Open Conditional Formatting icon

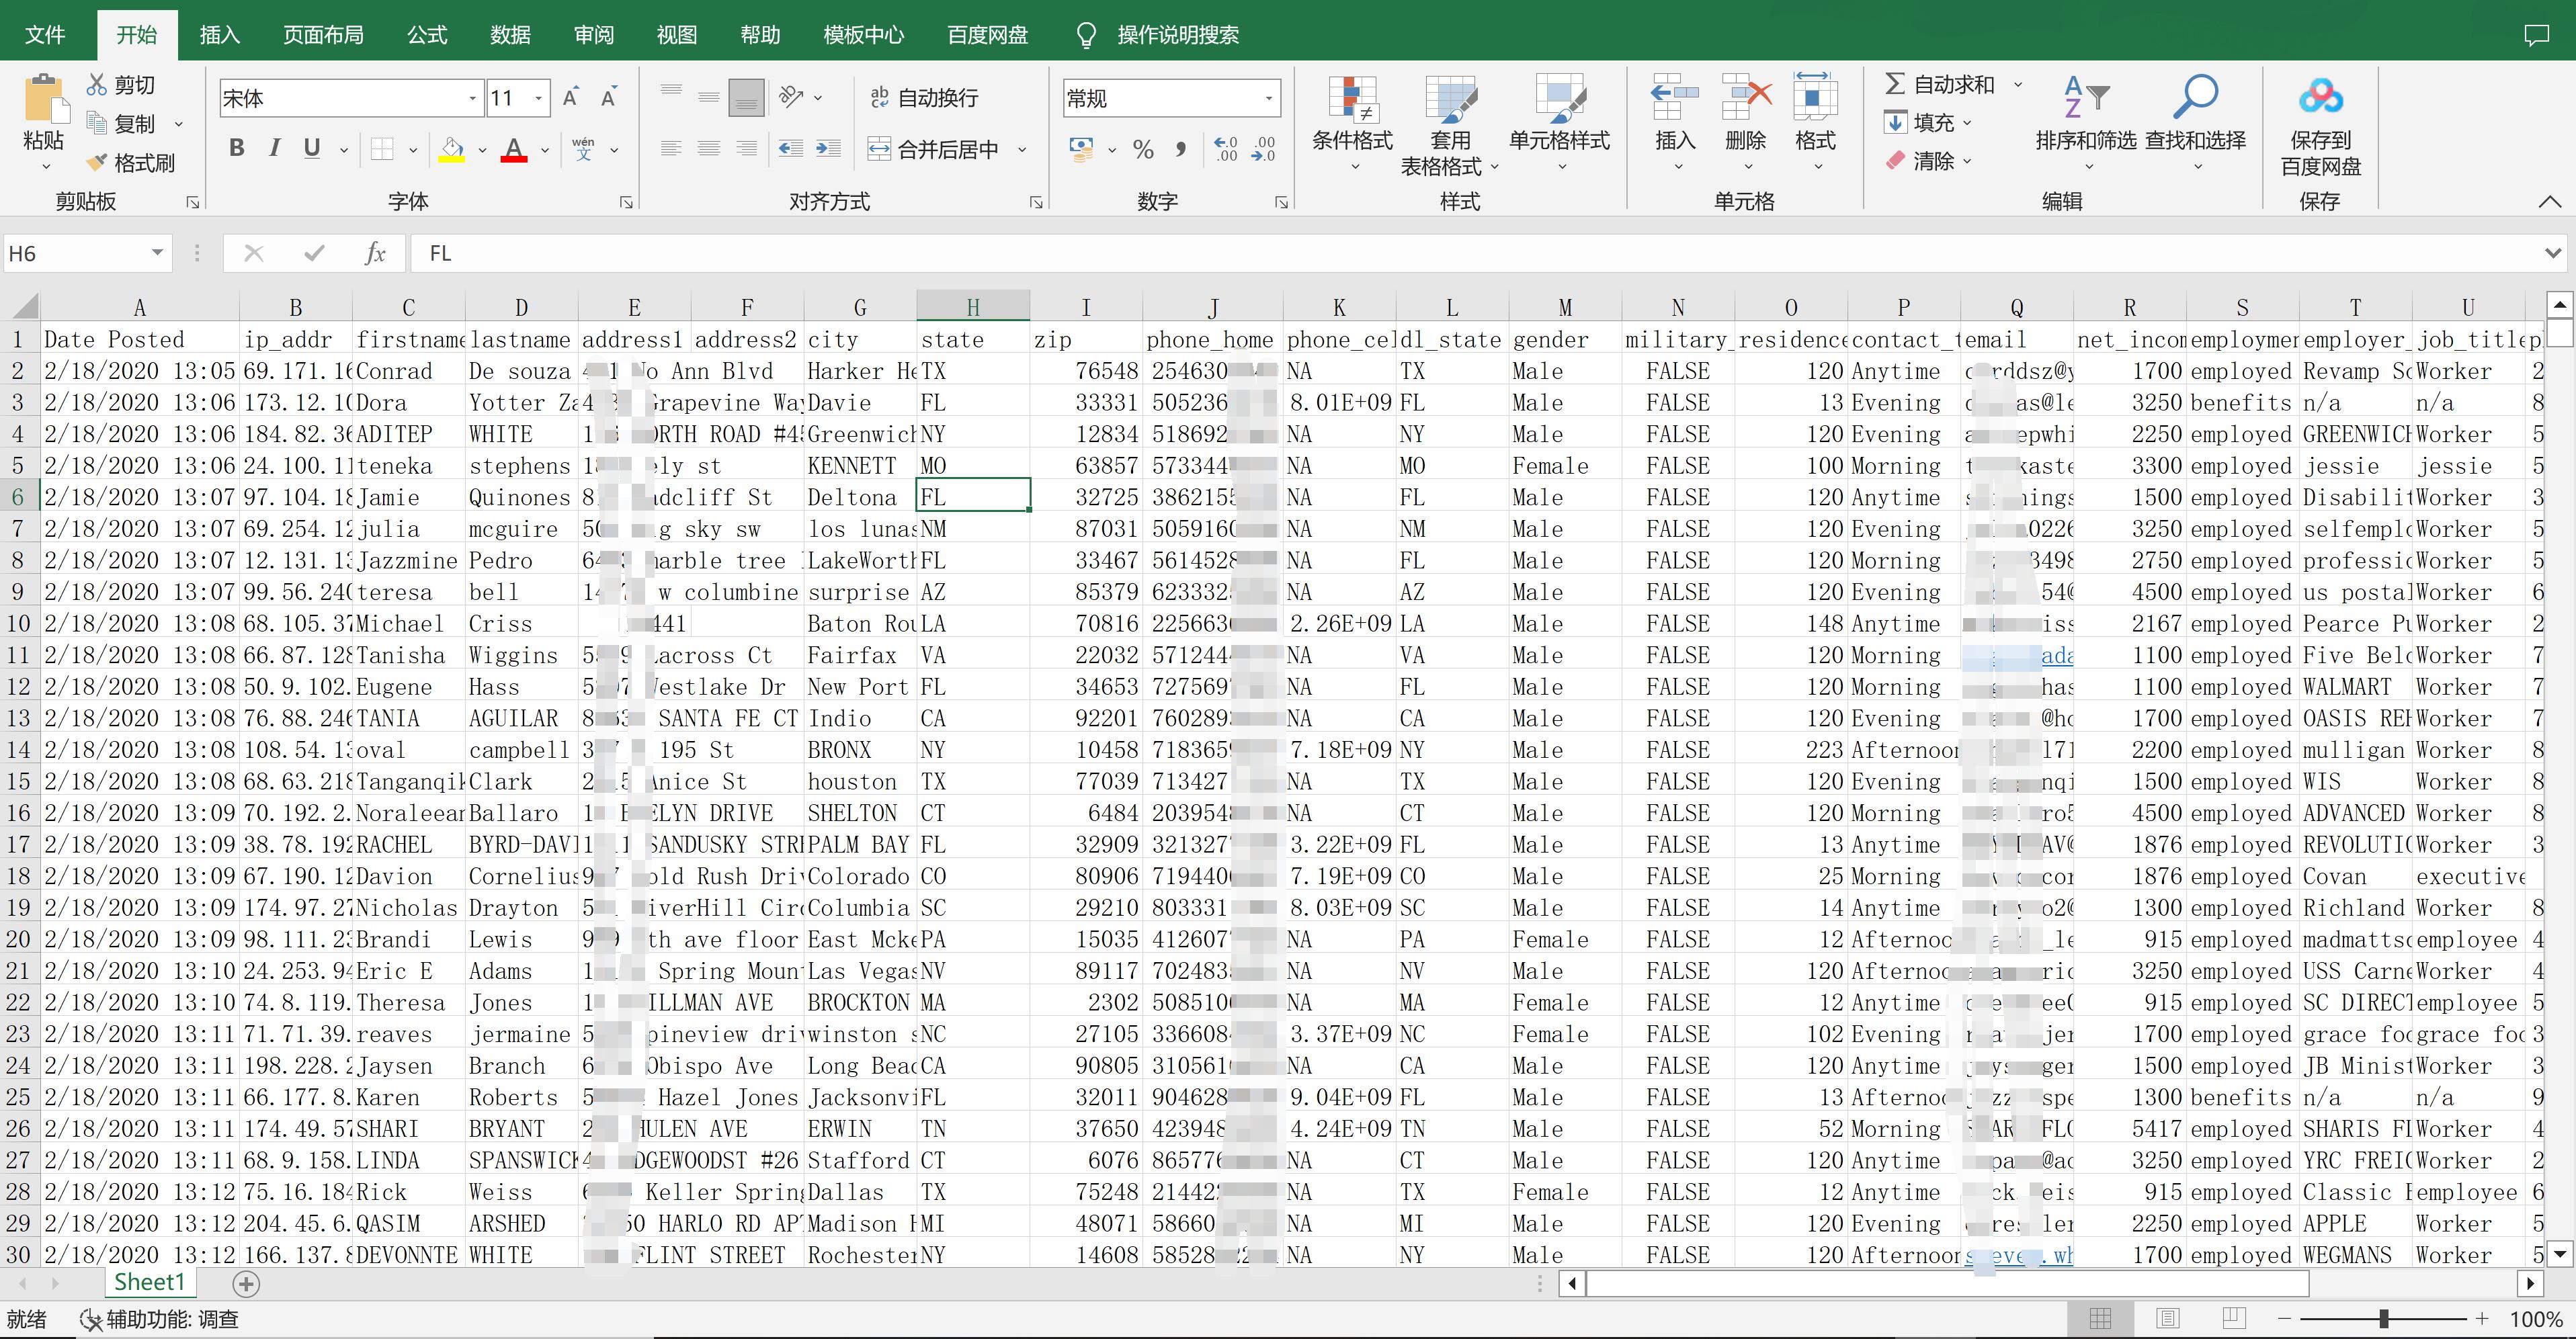tap(1352, 98)
